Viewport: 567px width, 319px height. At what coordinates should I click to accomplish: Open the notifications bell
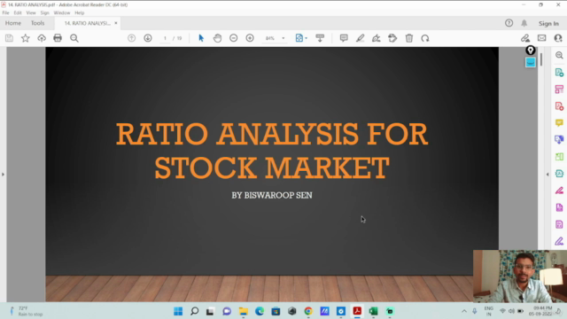pos(524,23)
